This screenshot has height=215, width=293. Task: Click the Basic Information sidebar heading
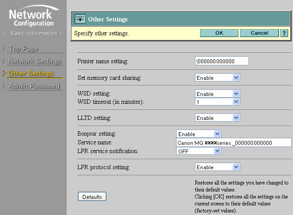pos(33,34)
